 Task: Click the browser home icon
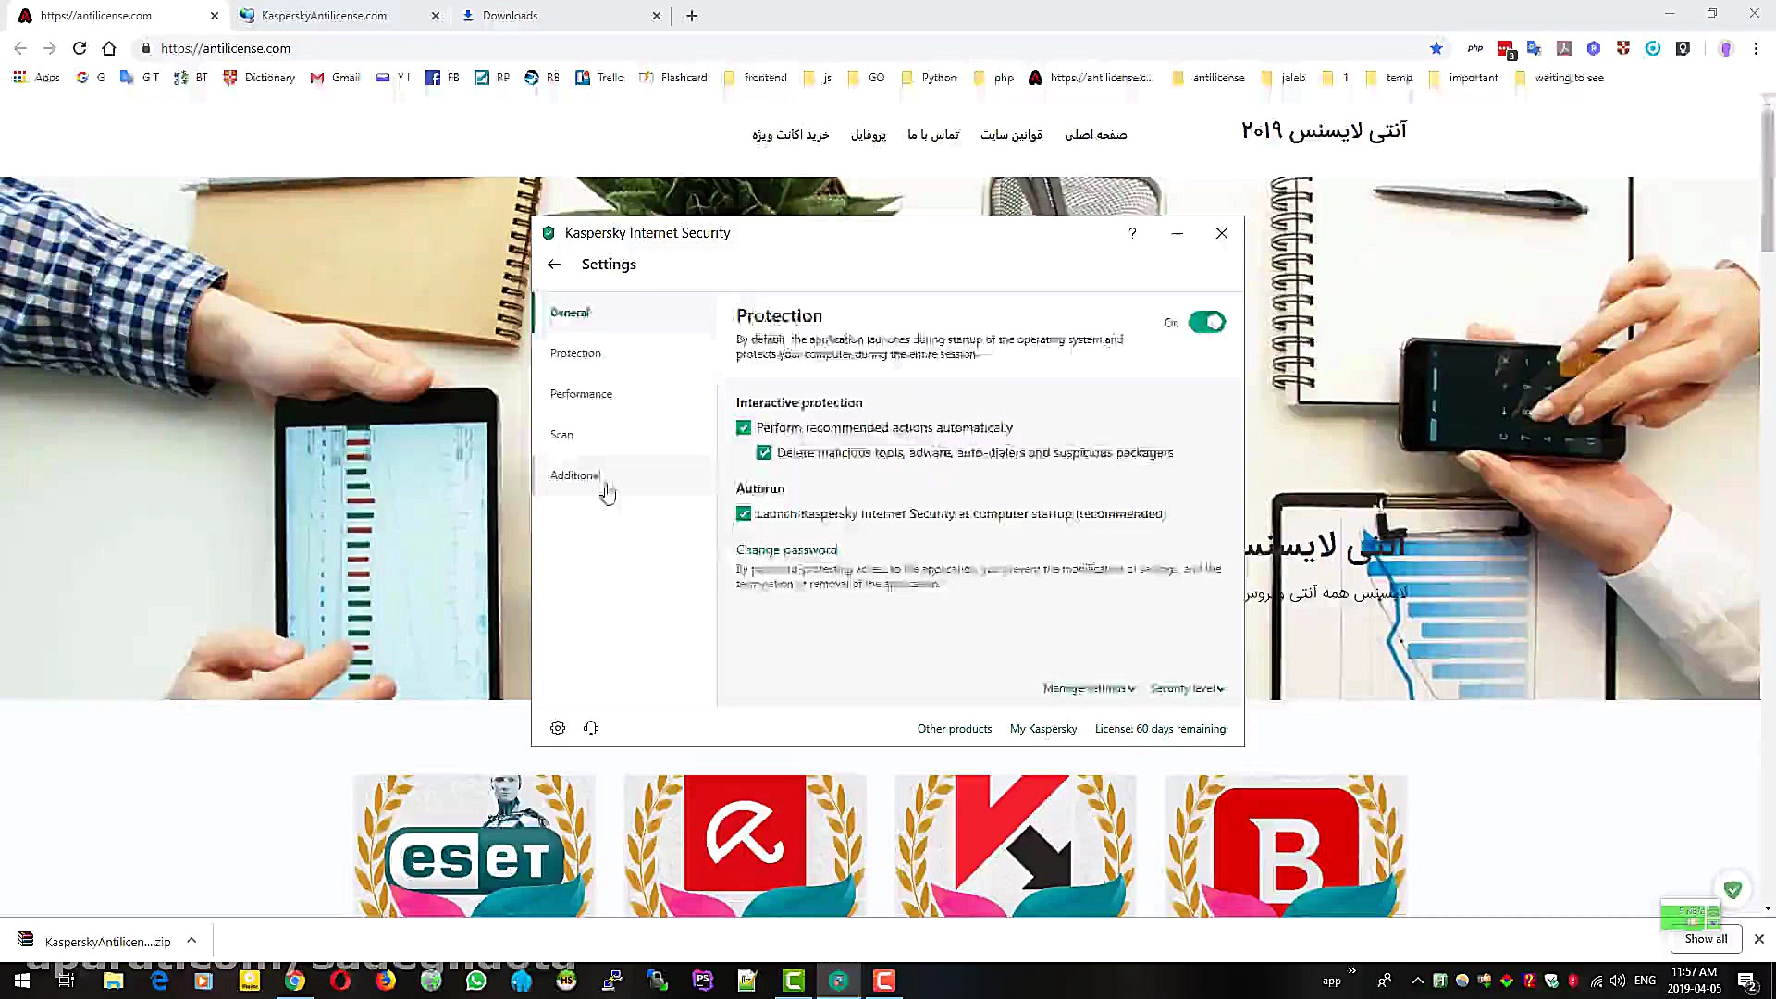pos(109,48)
